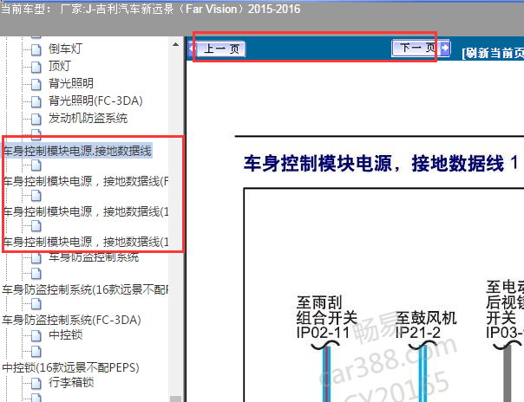Open the 行李箱锁 tree item

tap(71, 382)
